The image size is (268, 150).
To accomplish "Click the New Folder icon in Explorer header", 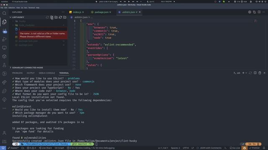I will (x=56, y=17).
